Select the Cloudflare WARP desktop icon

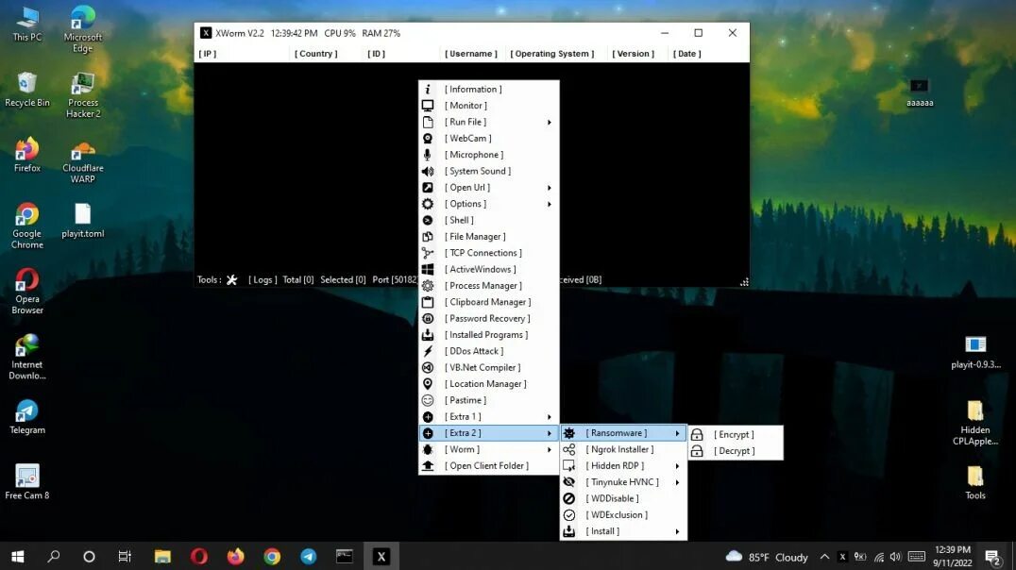pos(83,162)
